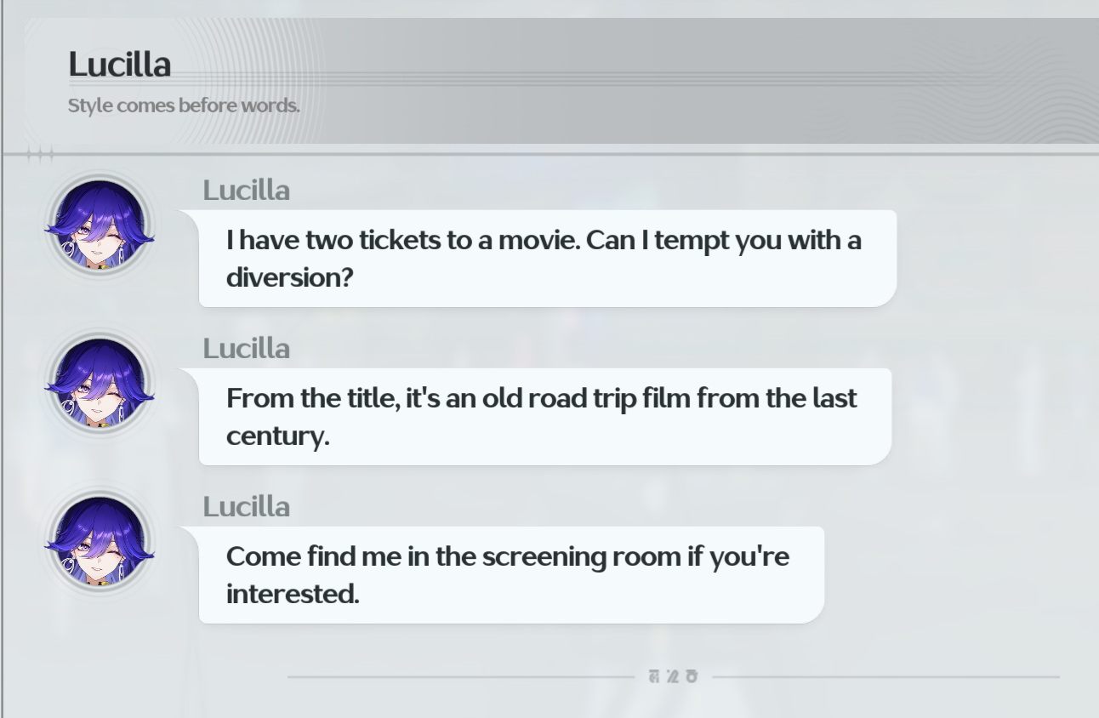Click the divider line right of the bottom glyphs
The height and width of the screenshot is (718, 1099).
(885, 677)
